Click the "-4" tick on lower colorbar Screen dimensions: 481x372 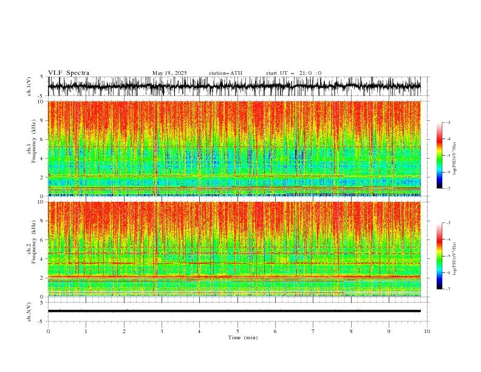[x=448, y=239]
